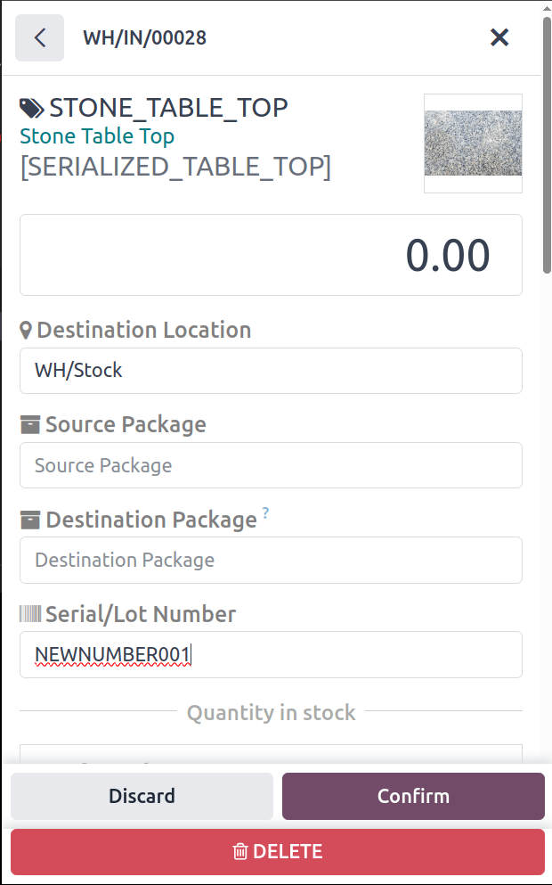This screenshot has height=885, width=552.
Task: Click the Destination Package box icon
Action: 30,520
